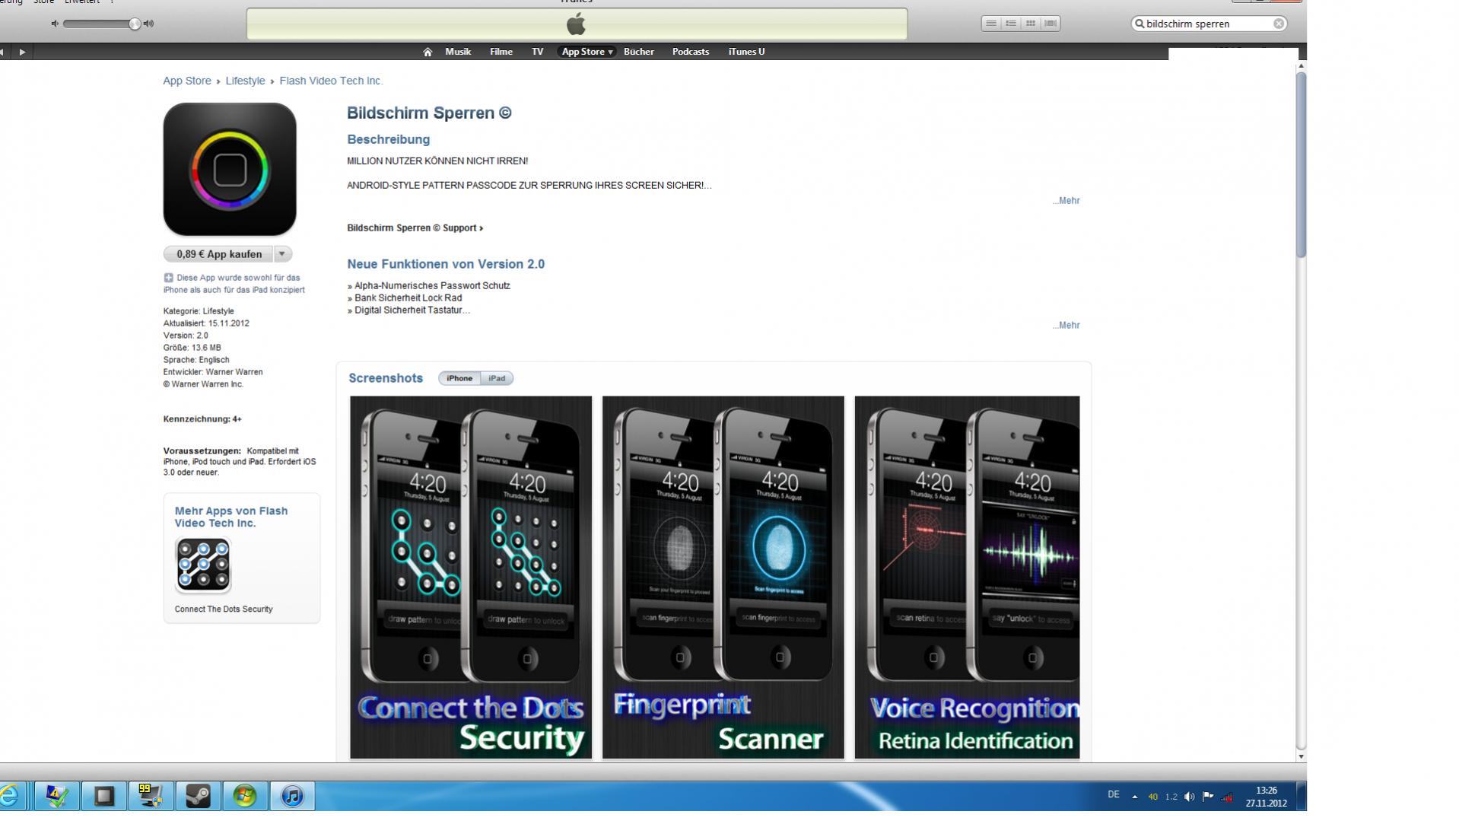Switch to album list view
The image size is (1459, 821).
pos(1011,24)
